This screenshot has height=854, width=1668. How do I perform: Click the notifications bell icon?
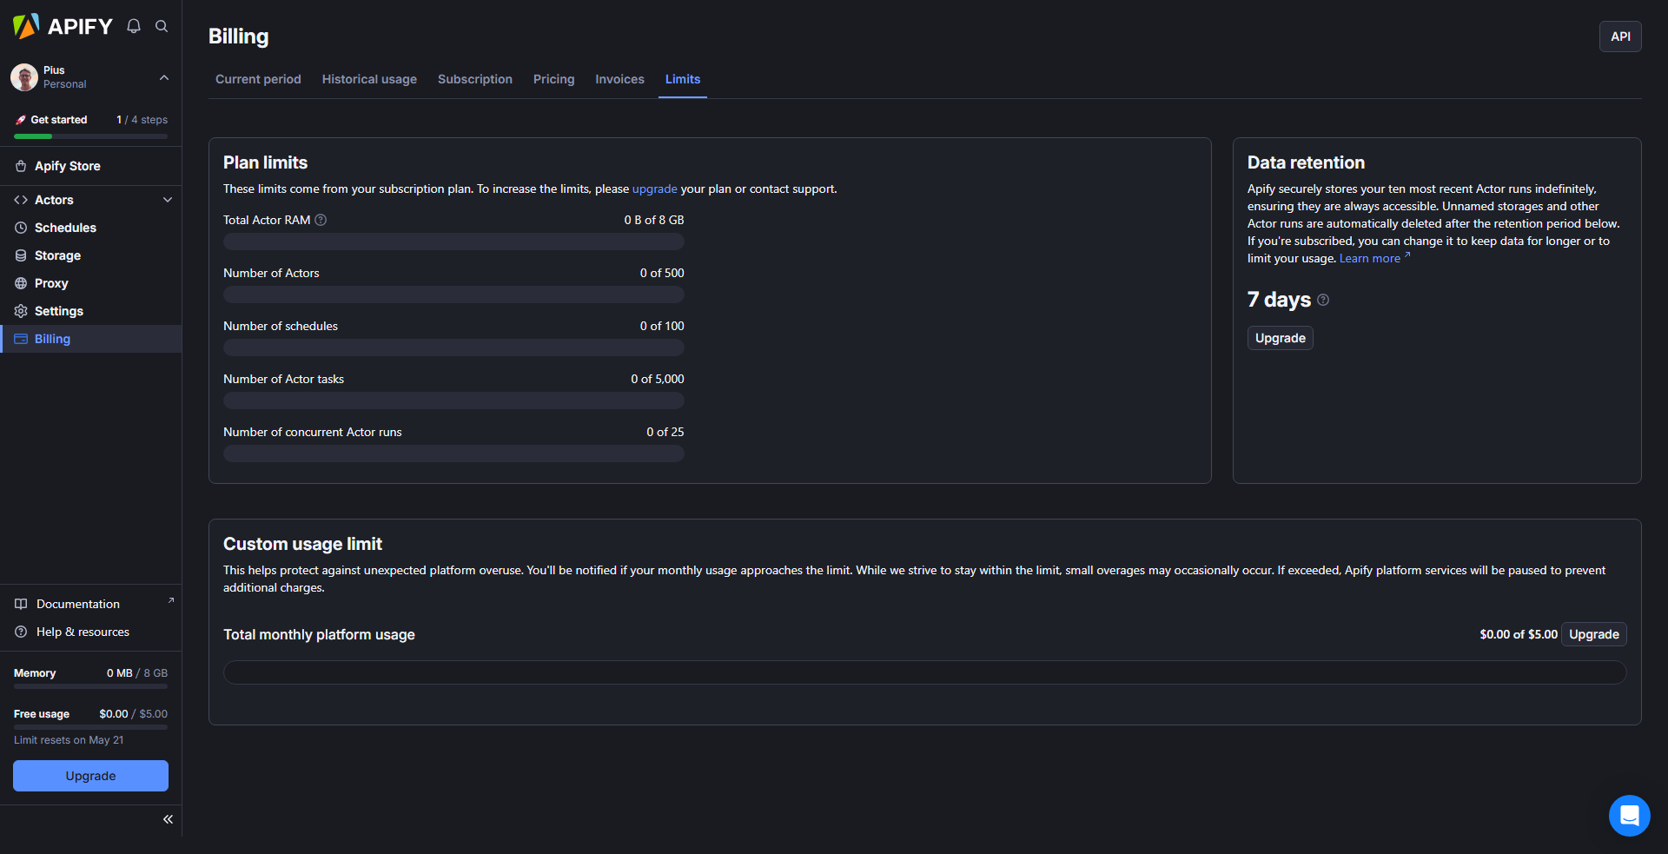pos(134,26)
